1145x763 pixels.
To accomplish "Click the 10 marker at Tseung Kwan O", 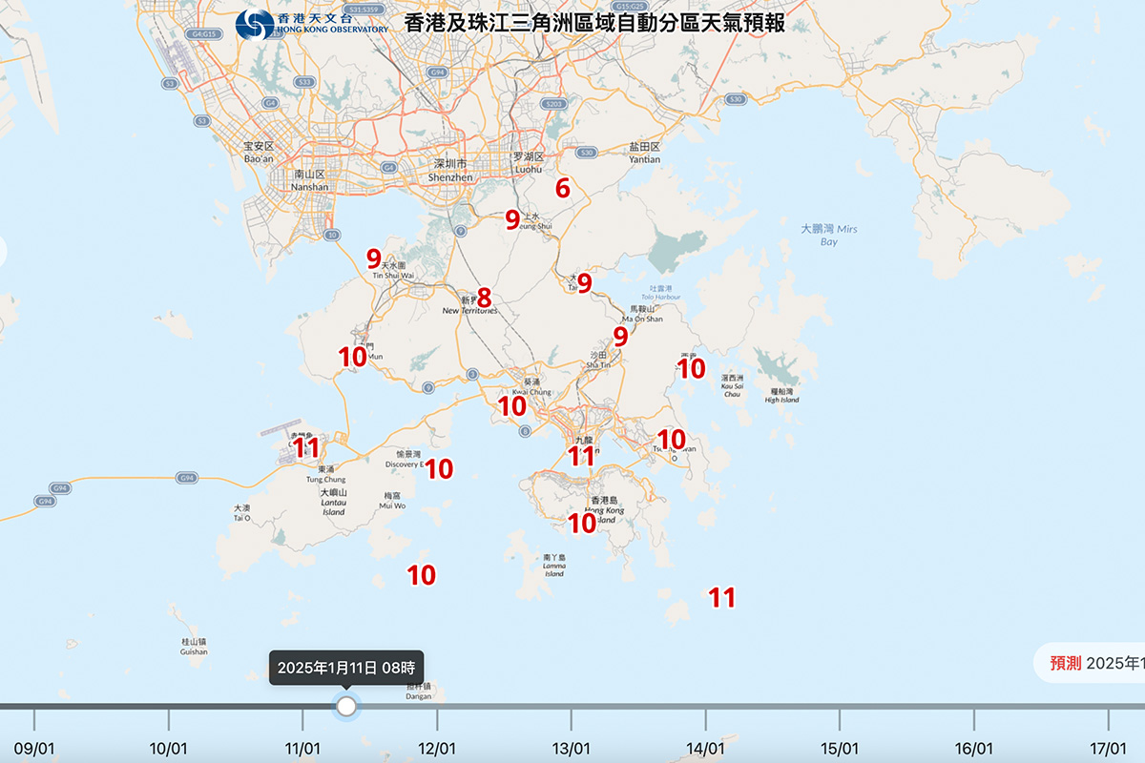I will tap(672, 439).
